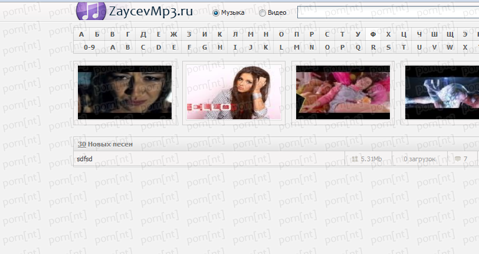Open the ELLO thumbnail with the long-haired woman
Image resolution: width=479 pixels, height=254 pixels.
(234, 92)
